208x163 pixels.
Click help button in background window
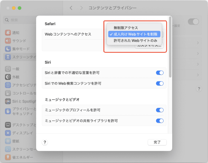[x=199, y=89]
